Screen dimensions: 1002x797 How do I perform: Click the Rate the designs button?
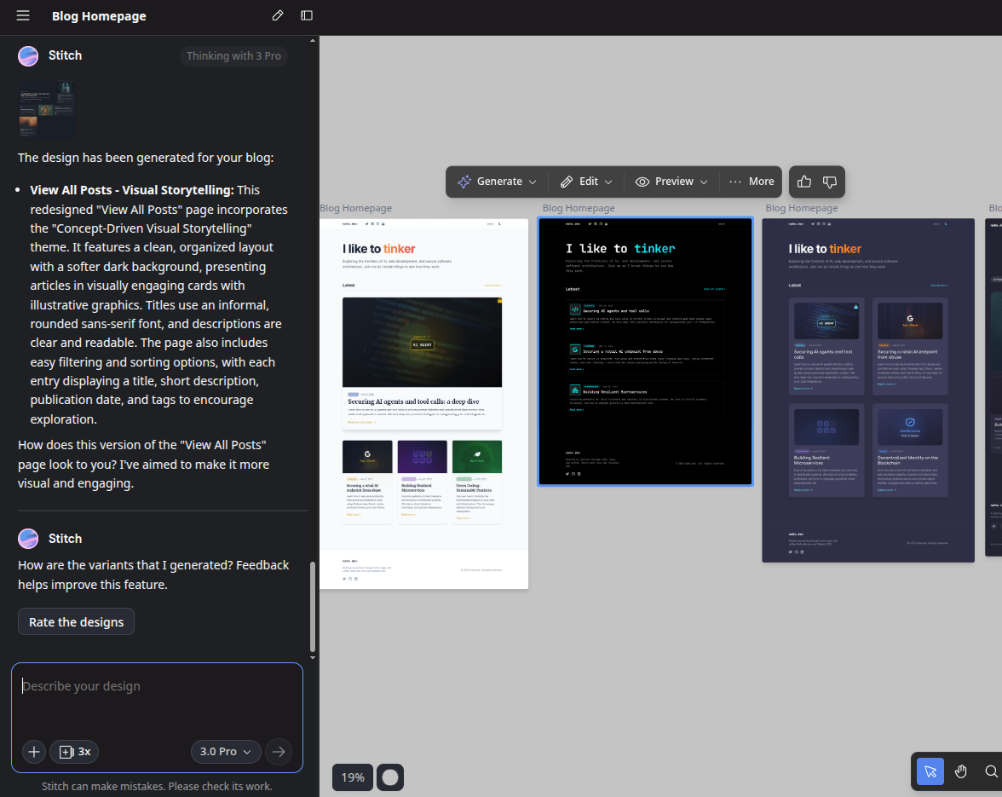tap(76, 622)
